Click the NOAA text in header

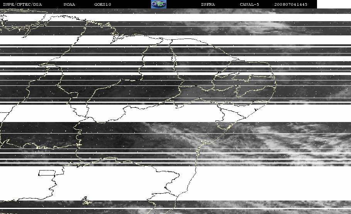tap(69, 5)
